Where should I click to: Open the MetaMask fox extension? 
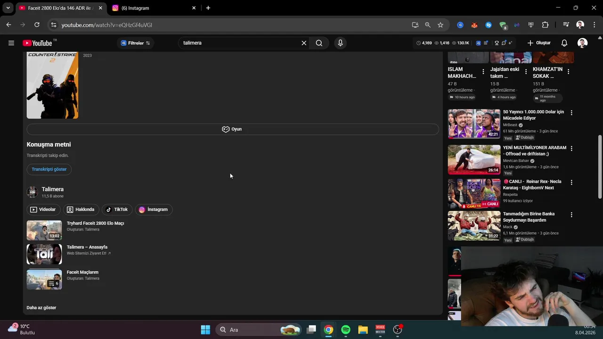pyautogui.click(x=474, y=25)
